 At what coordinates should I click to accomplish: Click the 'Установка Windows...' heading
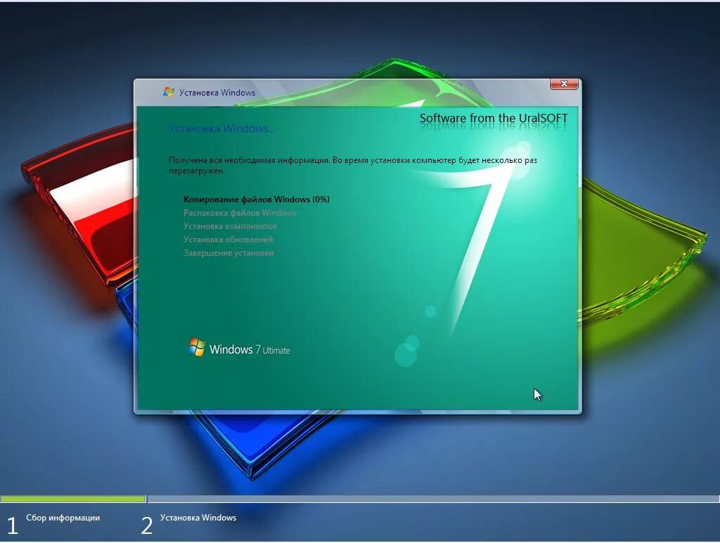click(221, 129)
